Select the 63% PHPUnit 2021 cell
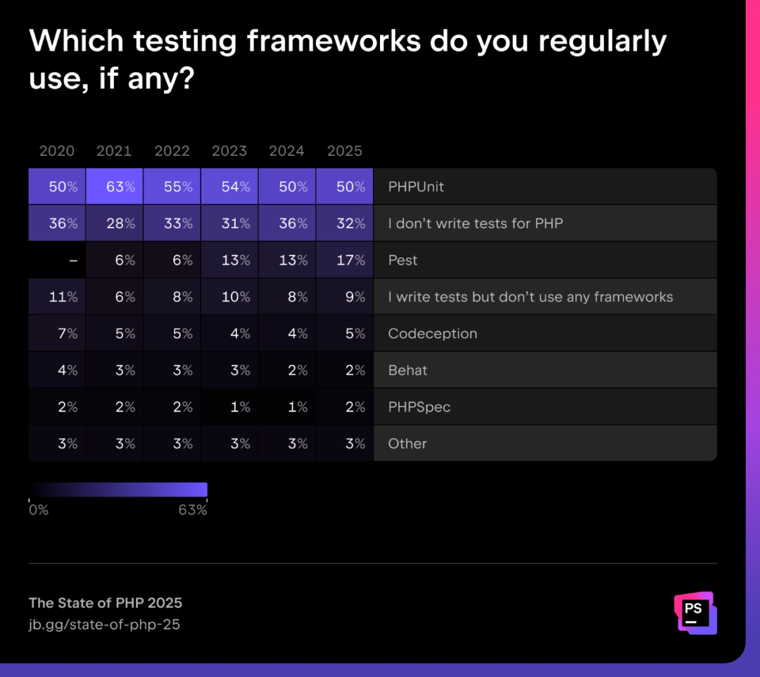Viewport: 760px width, 677px height. [x=115, y=187]
